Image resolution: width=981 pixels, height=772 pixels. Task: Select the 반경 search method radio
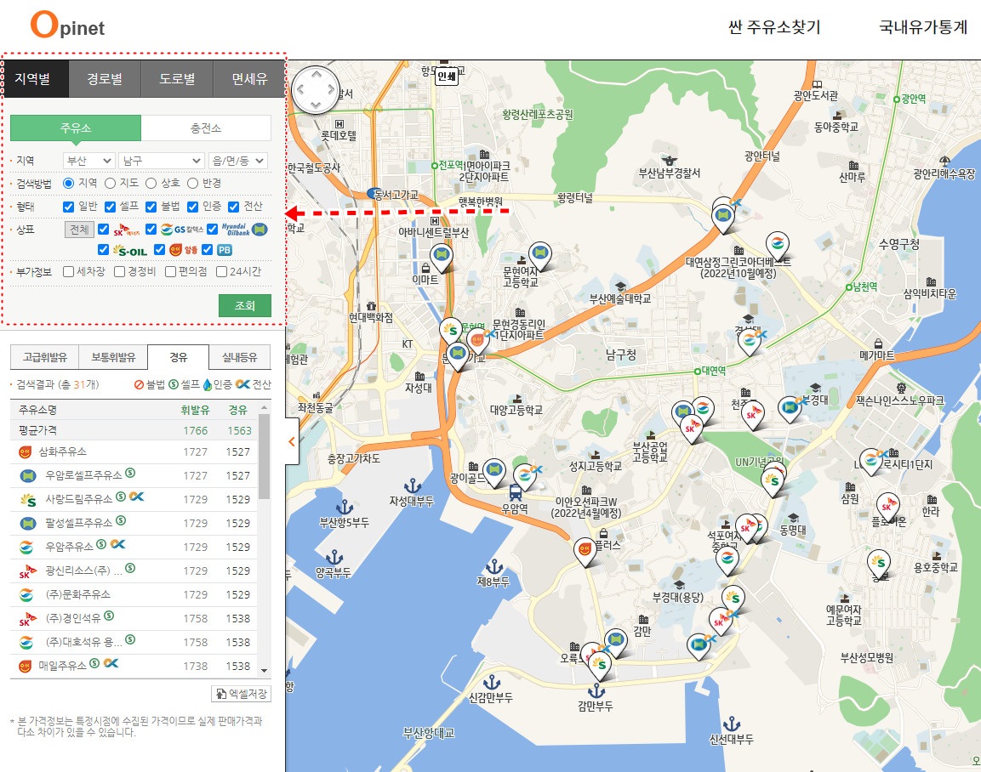192,183
